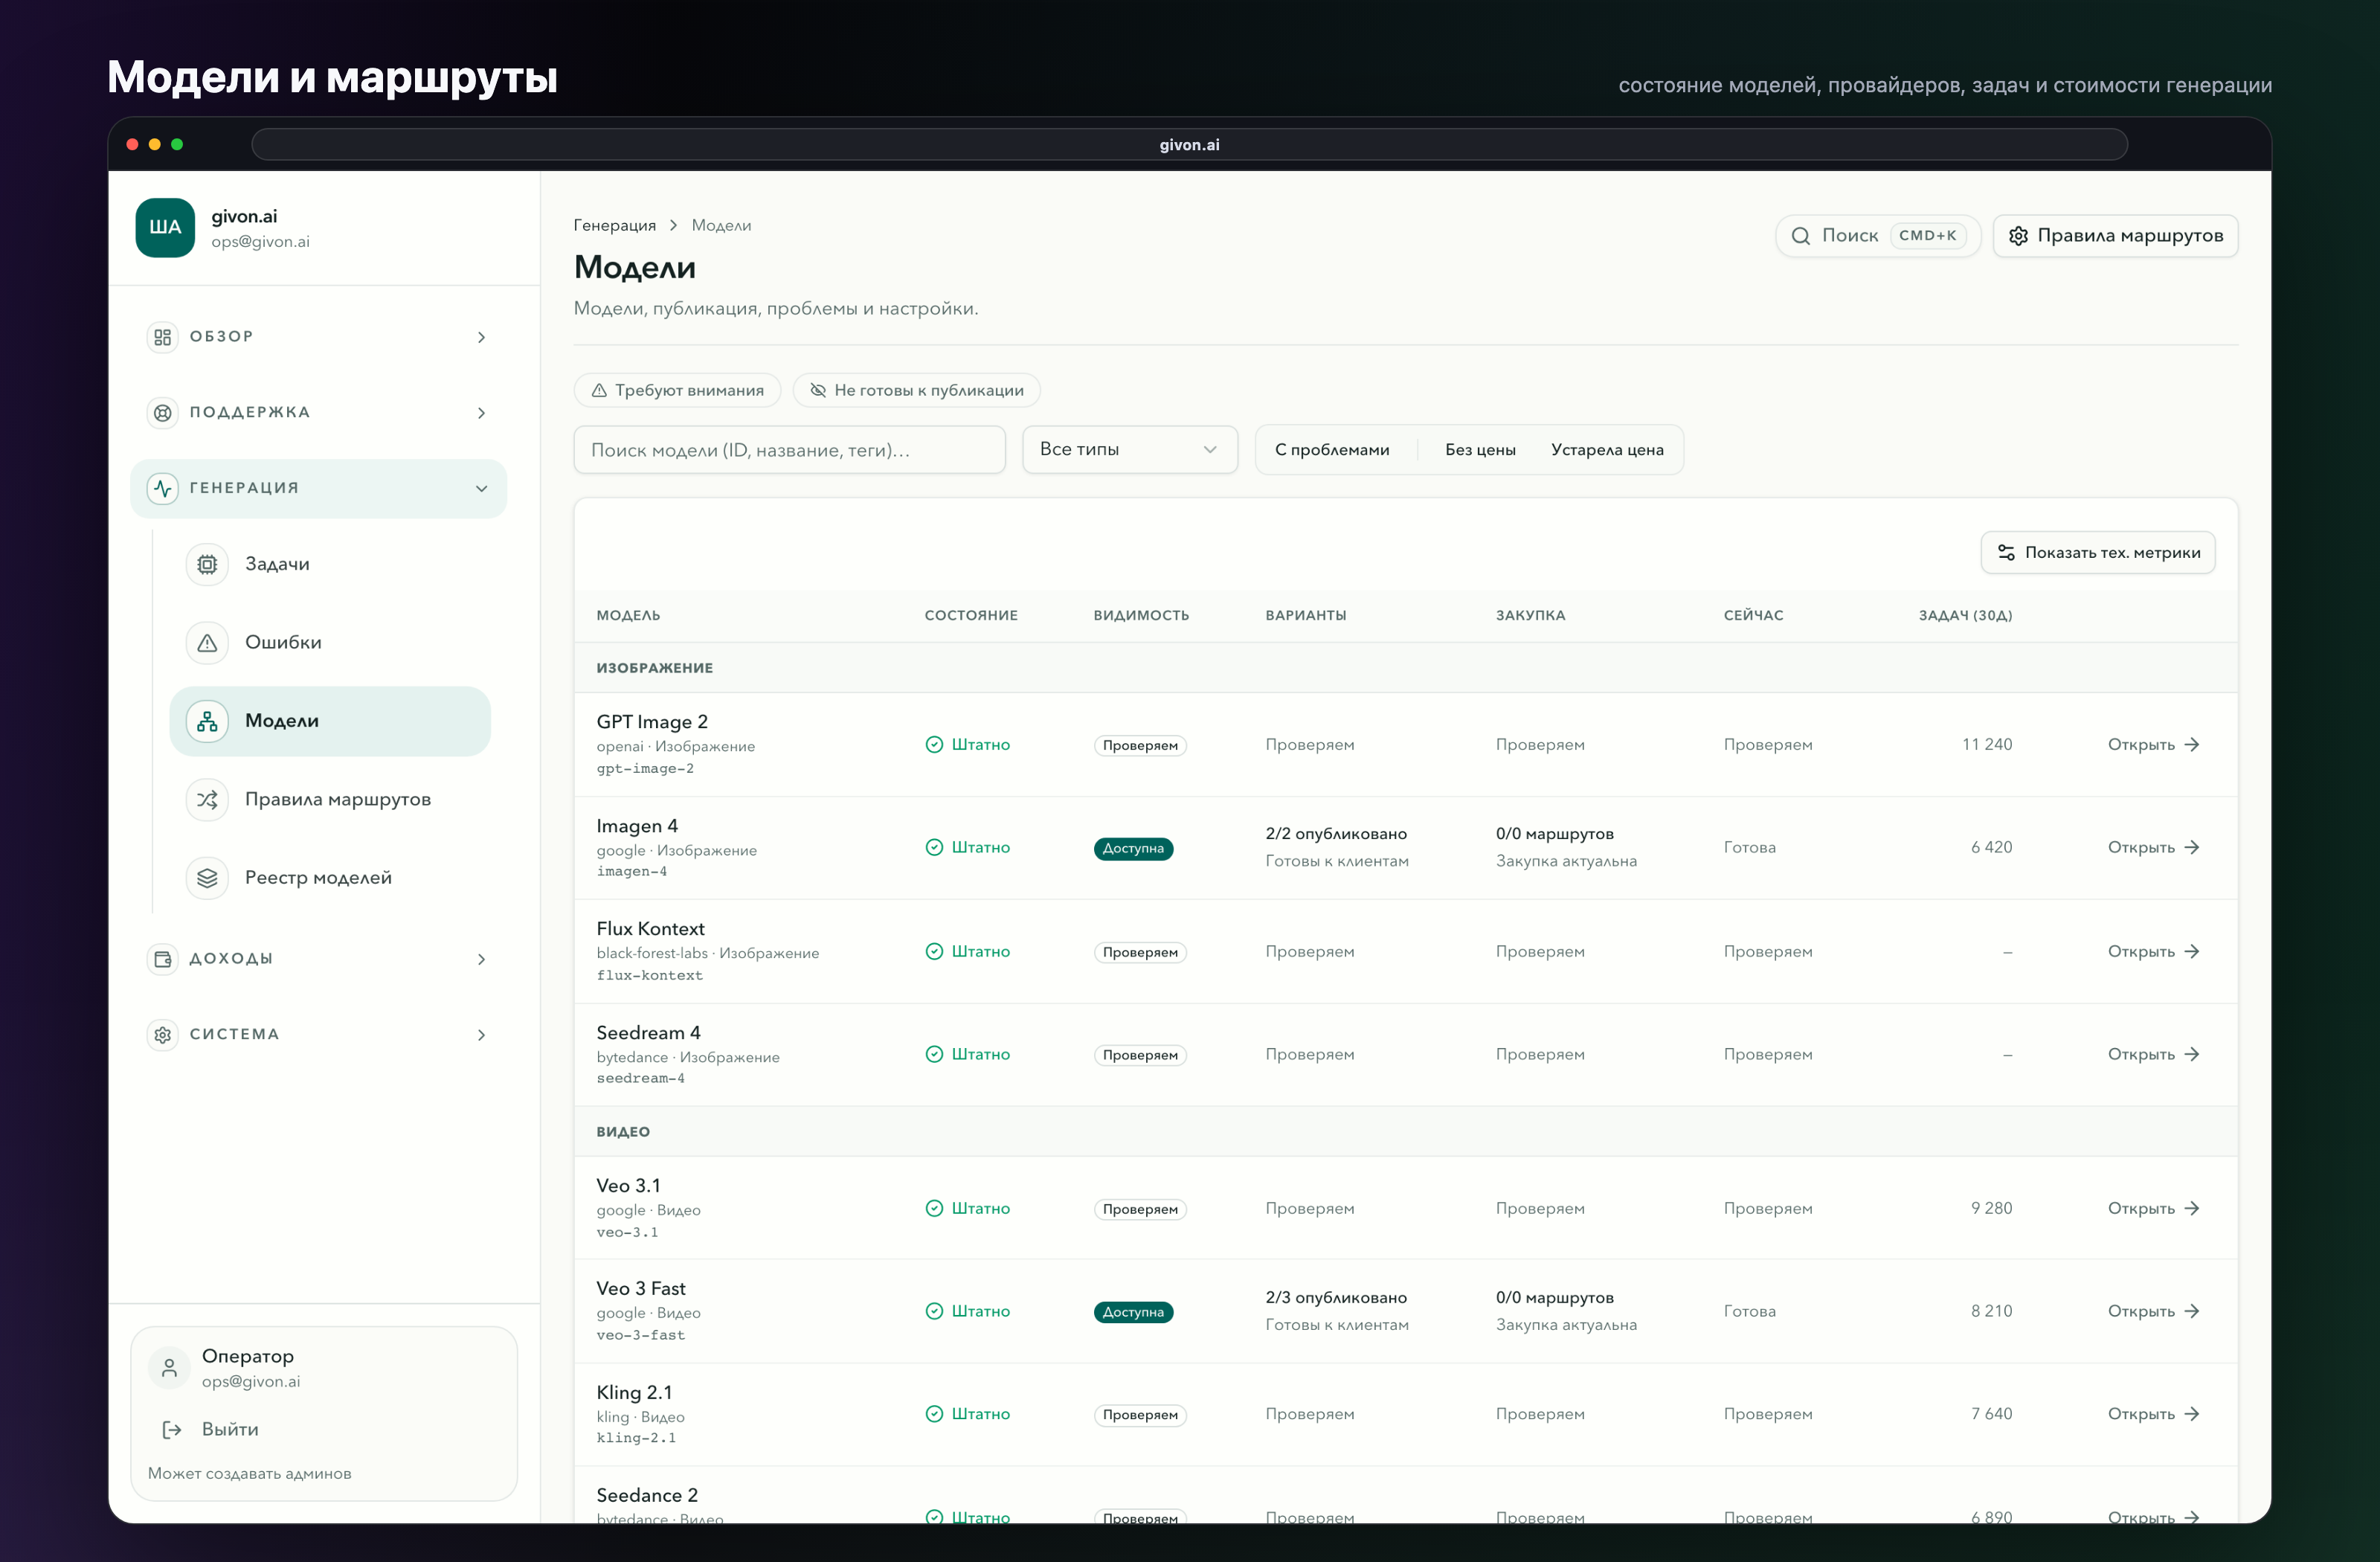The height and width of the screenshot is (1562, 2380).
Task: Toggle the Устарела цена filter
Action: pyautogui.click(x=1607, y=450)
